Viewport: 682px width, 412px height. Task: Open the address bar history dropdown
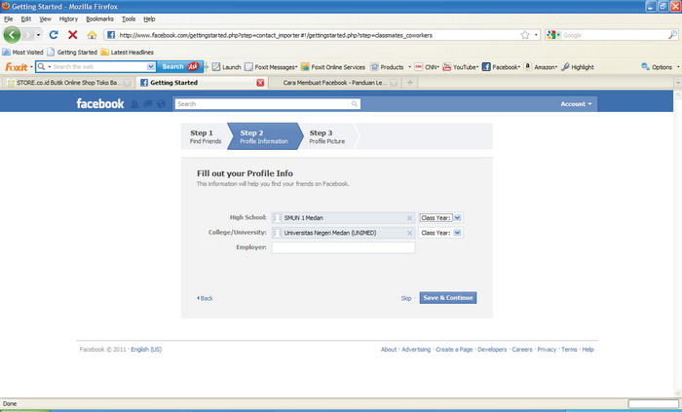click(536, 35)
